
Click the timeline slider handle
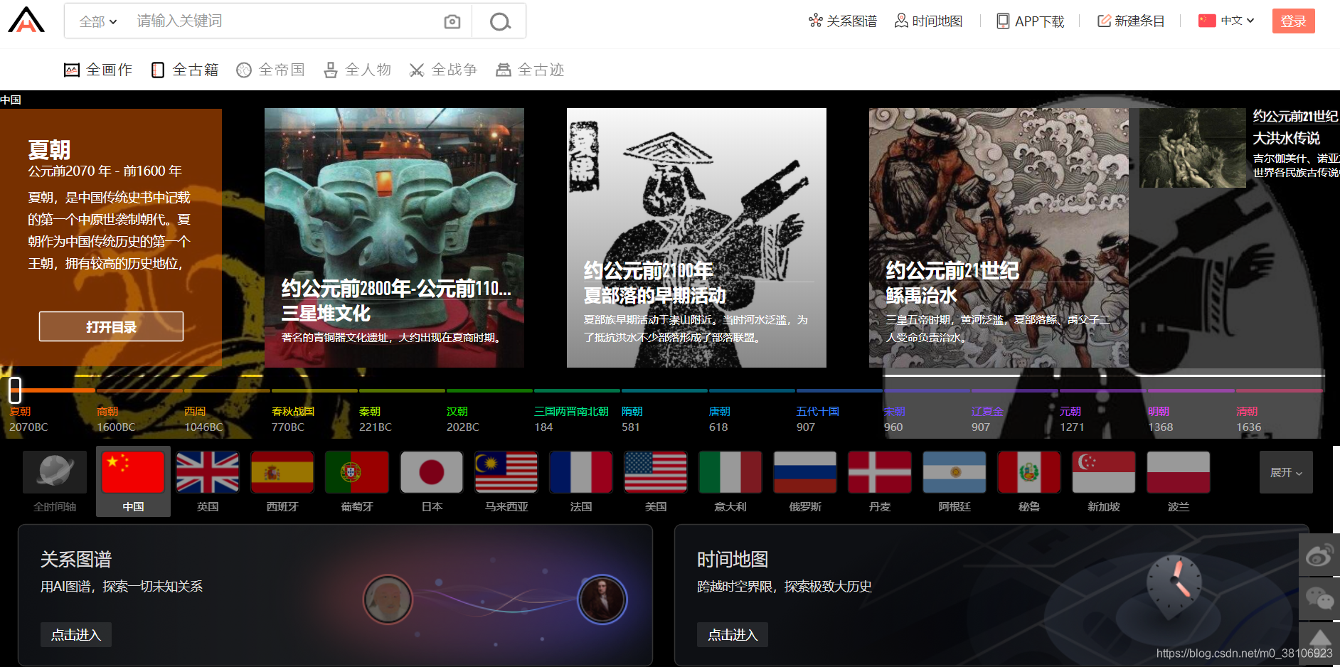[15, 390]
